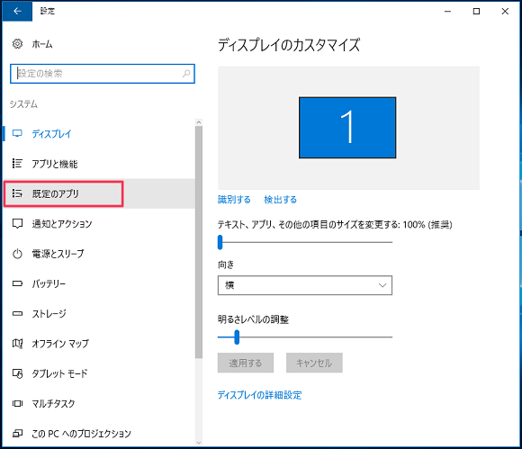The height and width of the screenshot is (449, 522).
Task: Click the search magnifier icon
Action: click(186, 73)
